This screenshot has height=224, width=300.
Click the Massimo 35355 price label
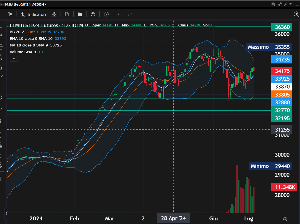click(x=269, y=47)
